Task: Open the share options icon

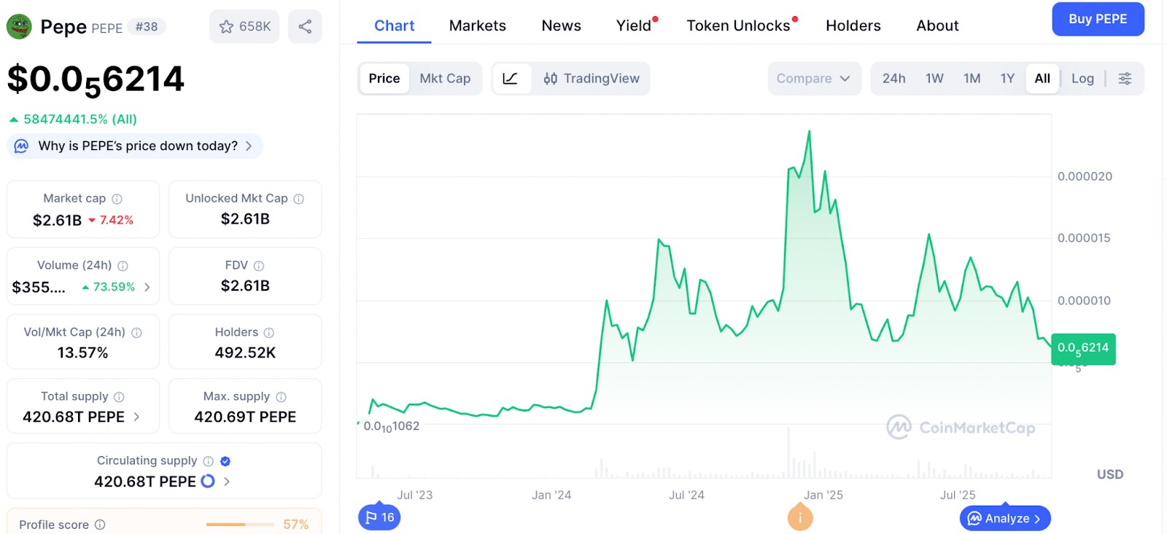Action: click(305, 26)
